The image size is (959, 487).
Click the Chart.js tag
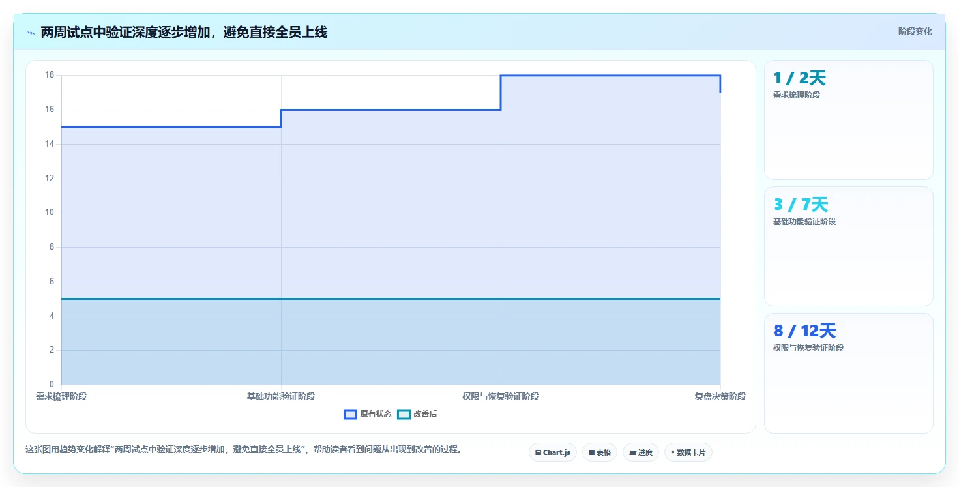tap(553, 452)
